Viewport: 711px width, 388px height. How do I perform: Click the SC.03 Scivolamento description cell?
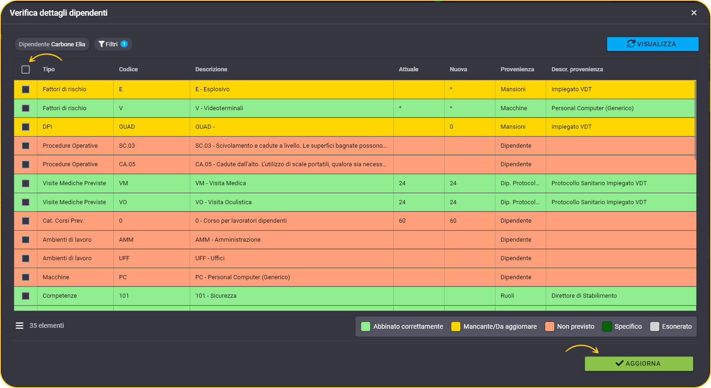pos(291,146)
